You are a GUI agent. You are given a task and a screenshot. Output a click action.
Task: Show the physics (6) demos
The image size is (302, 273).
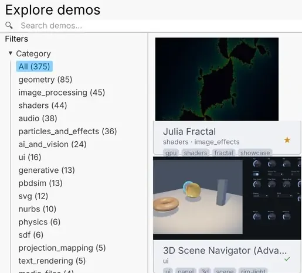coord(39,222)
